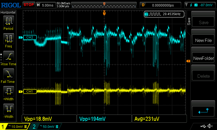Click the NewFolder button

coord(203,58)
